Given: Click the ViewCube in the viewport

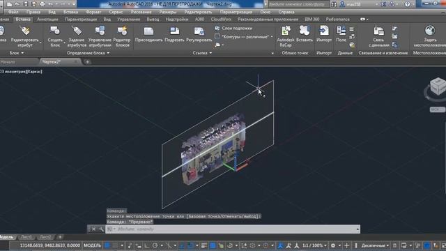Looking at the screenshot, I should pyautogui.click(x=438, y=86).
